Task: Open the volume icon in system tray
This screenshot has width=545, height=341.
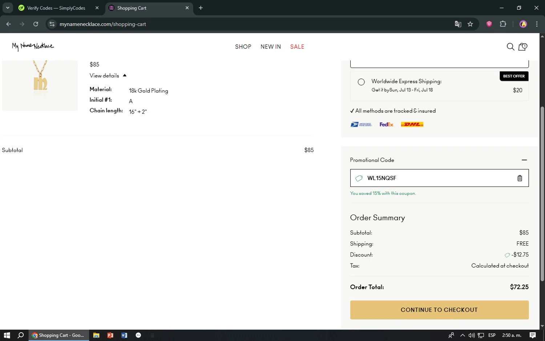Action: pyautogui.click(x=471, y=335)
